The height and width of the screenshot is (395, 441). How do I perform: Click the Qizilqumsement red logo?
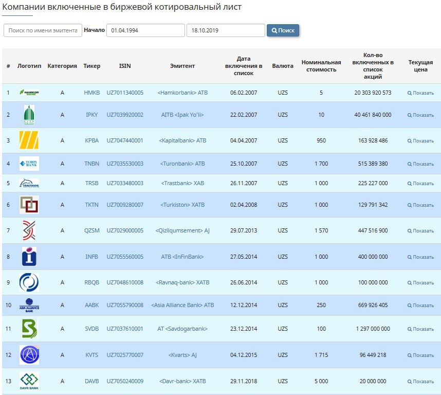click(29, 230)
